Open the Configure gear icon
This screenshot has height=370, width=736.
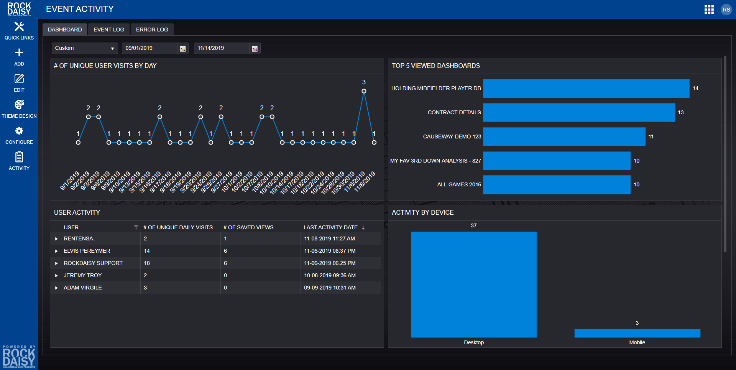[x=19, y=131]
